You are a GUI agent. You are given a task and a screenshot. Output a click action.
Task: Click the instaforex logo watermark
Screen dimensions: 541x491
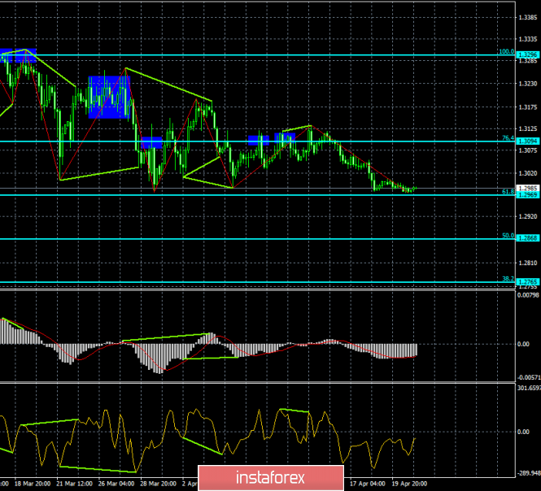(x=270, y=476)
